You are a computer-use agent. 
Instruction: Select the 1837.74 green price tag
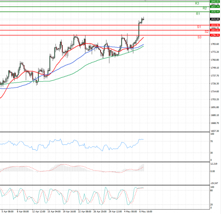click(x=215, y=7)
